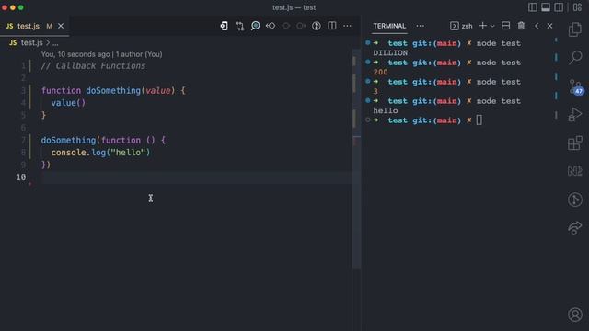This screenshot has height=331, width=589.
Task: Close the terminal panel
Action: click(549, 26)
